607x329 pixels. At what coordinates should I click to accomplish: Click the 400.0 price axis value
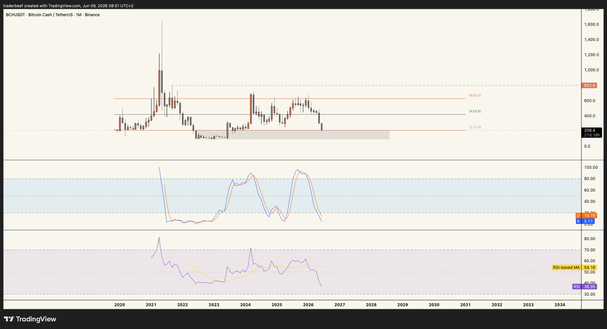click(590, 116)
